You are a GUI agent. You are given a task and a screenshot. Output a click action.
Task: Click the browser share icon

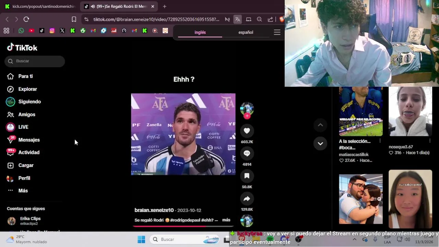pyautogui.click(x=270, y=19)
